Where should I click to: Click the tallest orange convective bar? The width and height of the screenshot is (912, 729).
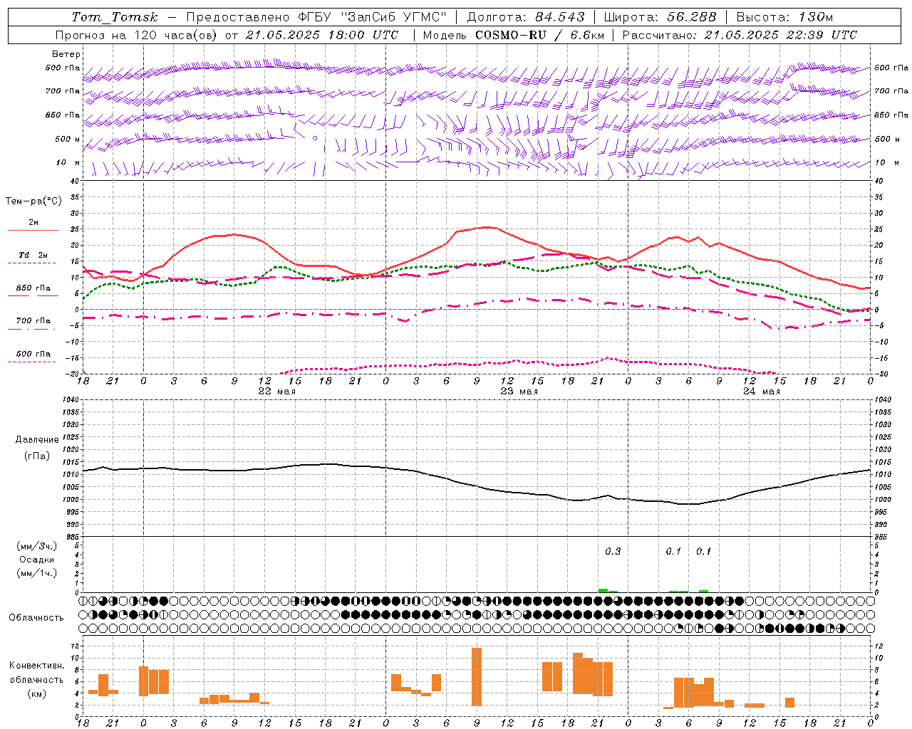pos(477,676)
